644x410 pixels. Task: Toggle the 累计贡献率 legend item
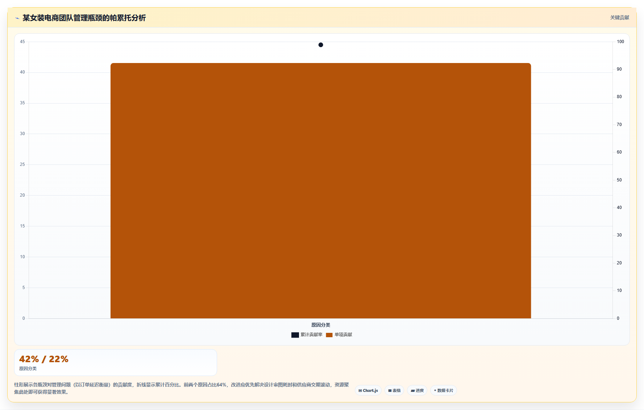coord(307,335)
